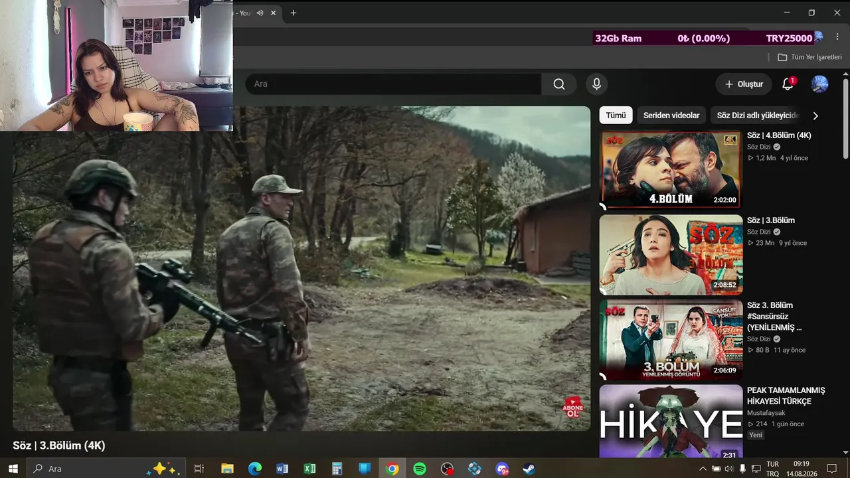This screenshot has width=850, height=478.
Task: Show hidden system tray icons
Action: (x=703, y=469)
